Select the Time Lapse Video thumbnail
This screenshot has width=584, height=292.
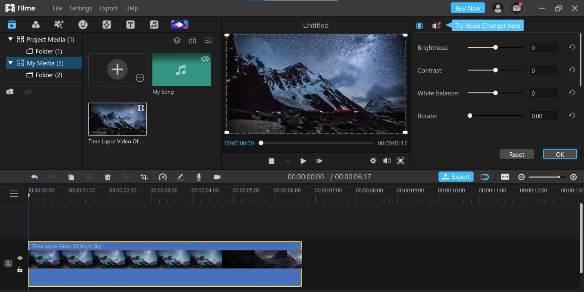point(118,119)
